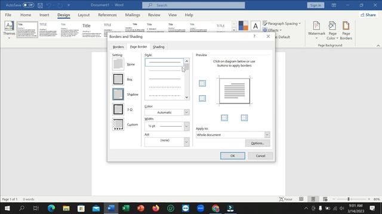Open Ribbon Display Options
This screenshot has width=382, height=214.
[x=334, y=5]
